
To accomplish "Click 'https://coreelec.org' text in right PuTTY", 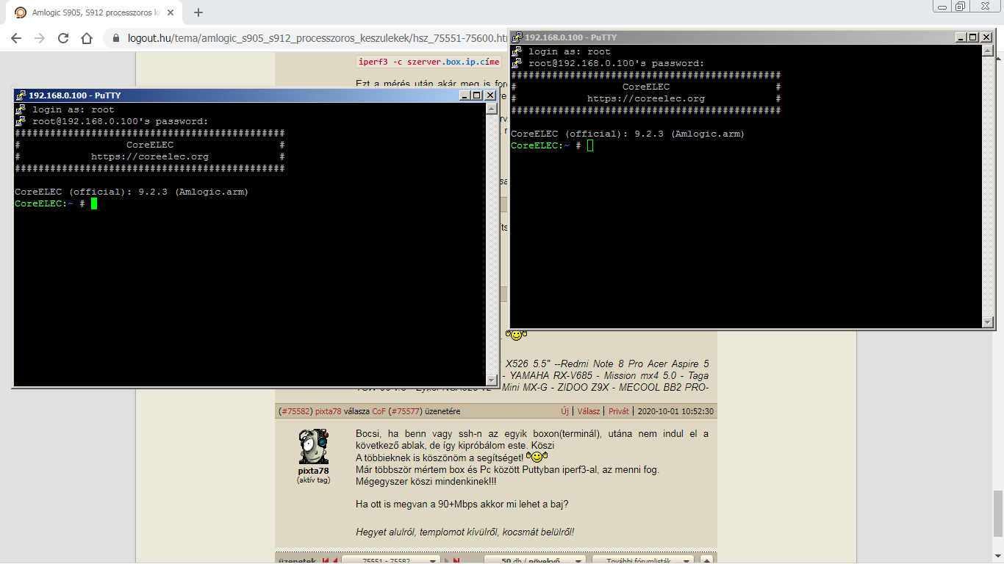I will click(646, 98).
